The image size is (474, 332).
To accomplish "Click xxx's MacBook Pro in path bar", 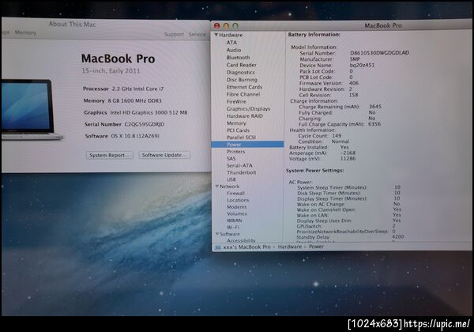I will [x=247, y=247].
